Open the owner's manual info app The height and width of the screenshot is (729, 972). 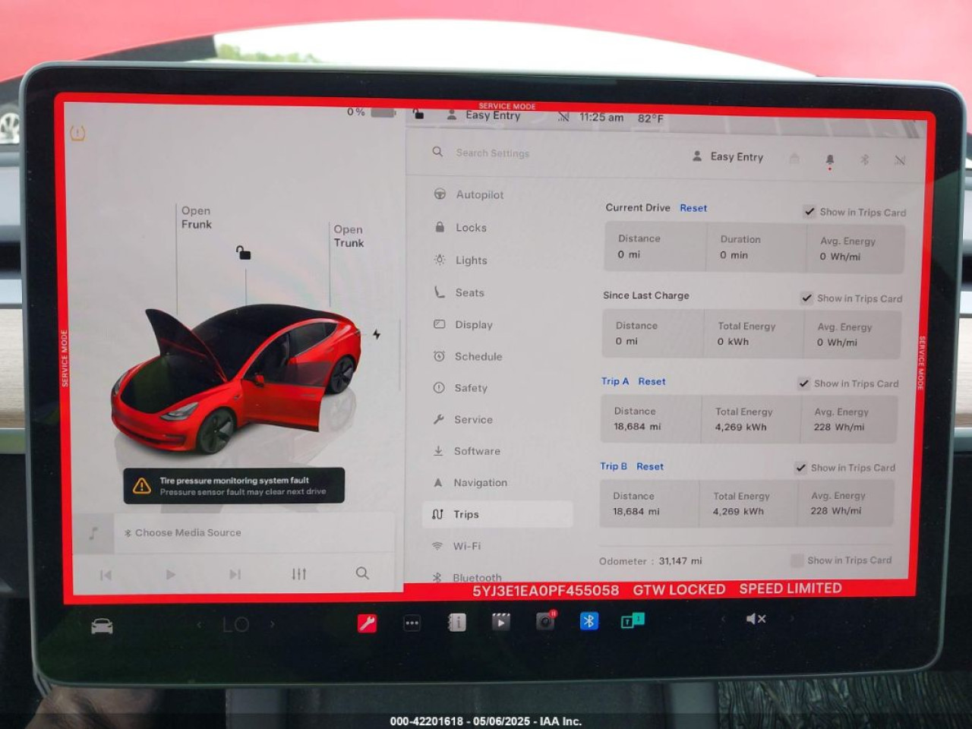pyautogui.click(x=456, y=623)
